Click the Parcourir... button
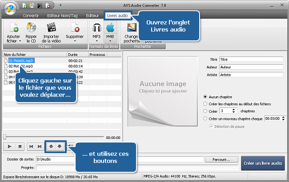This screenshot has width=289, height=182. pos(221,159)
